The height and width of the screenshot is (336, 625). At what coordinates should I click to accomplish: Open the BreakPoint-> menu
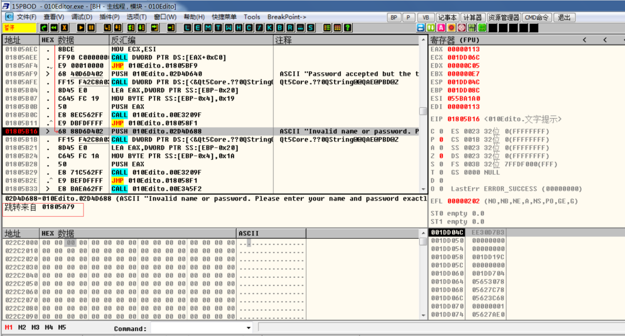(287, 17)
